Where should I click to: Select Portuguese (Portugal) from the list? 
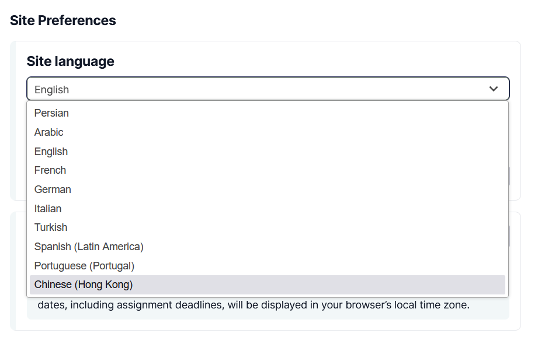click(268, 266)
